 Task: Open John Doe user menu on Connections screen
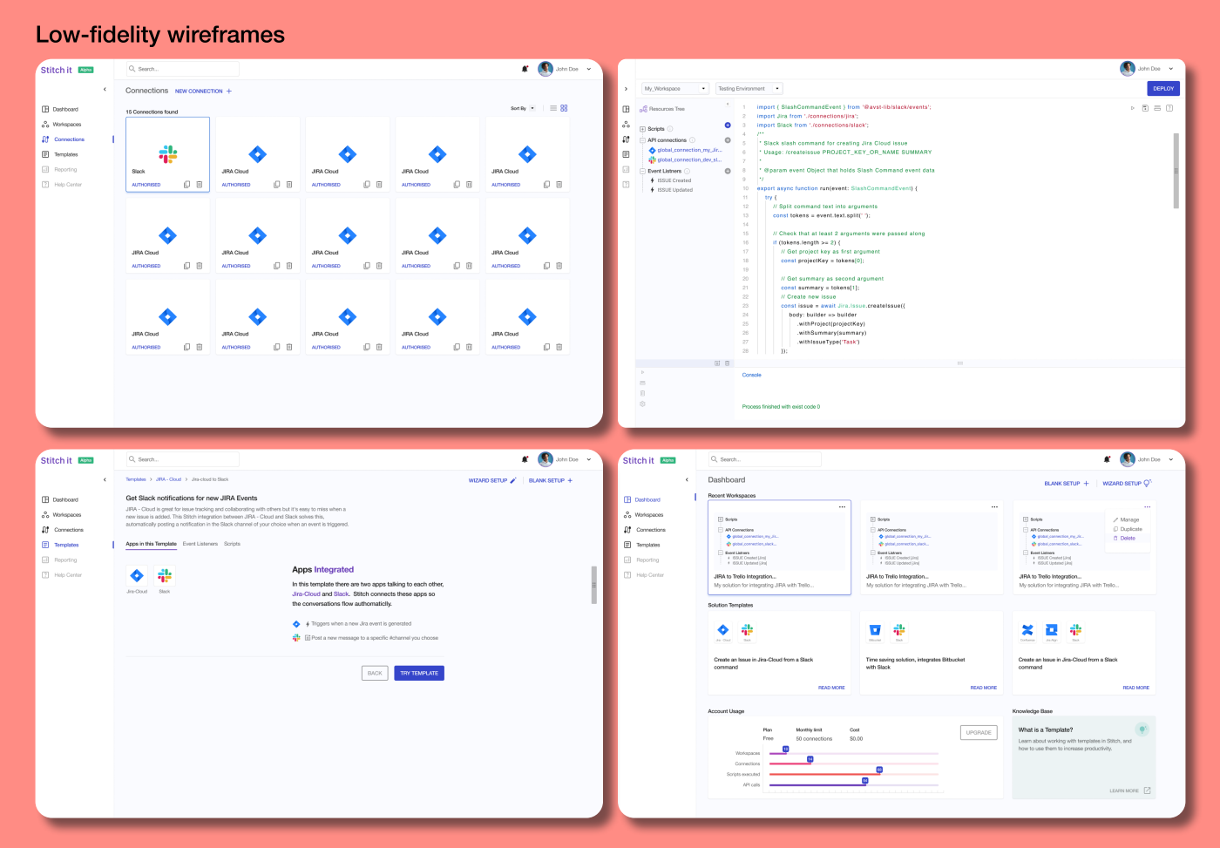point(565,69)
